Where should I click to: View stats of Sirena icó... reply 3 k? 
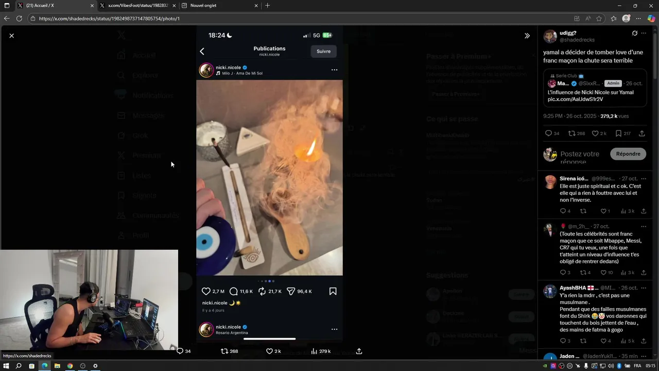[x=627, y=211]
